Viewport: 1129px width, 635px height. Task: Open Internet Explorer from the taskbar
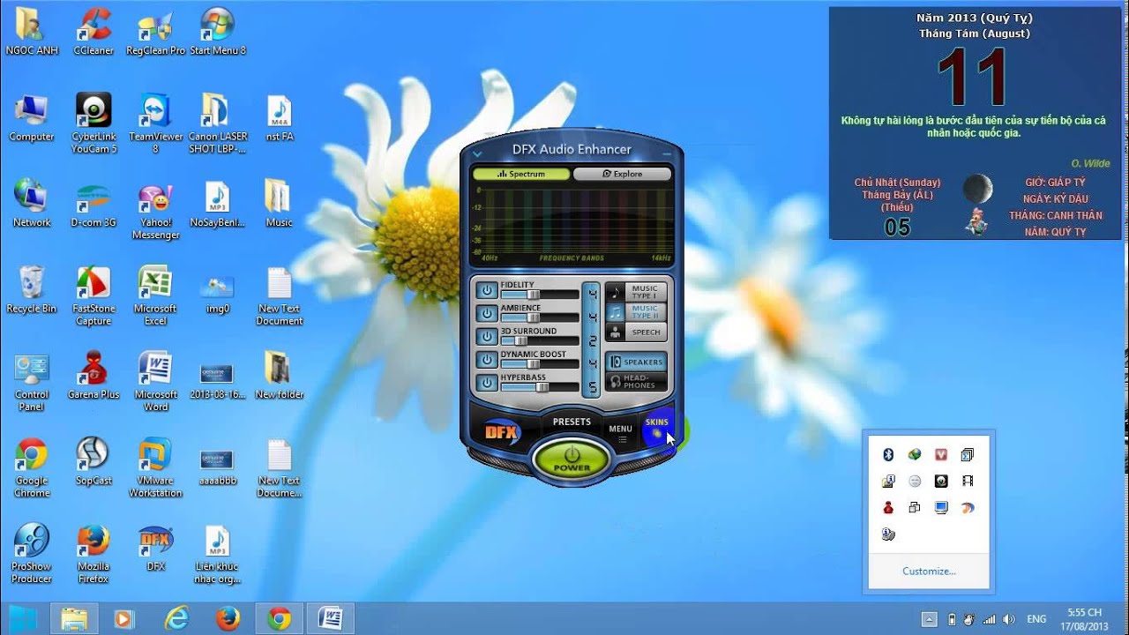[x=177, y=619]
